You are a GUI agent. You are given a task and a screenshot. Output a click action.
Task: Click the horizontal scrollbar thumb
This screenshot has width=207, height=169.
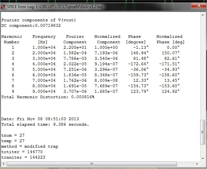click(92, 164)
